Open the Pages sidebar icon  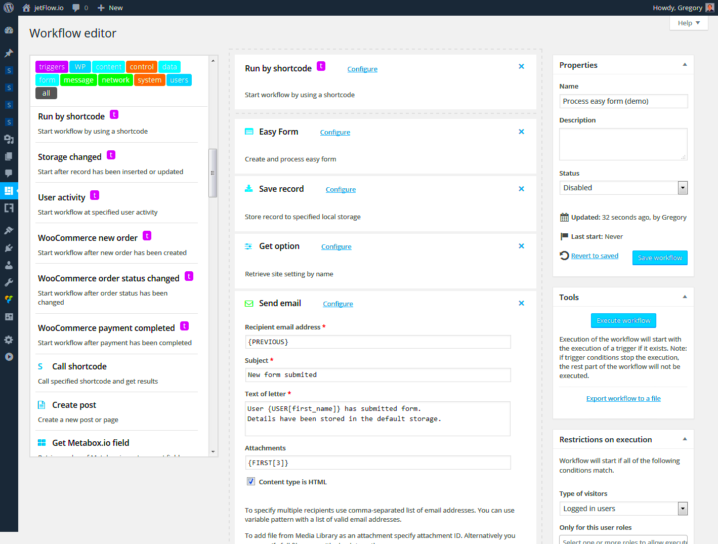pos(9,156)
